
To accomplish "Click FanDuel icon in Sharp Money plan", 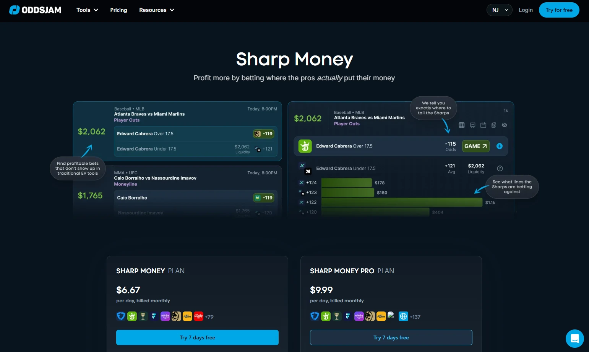I will (121, 316).
